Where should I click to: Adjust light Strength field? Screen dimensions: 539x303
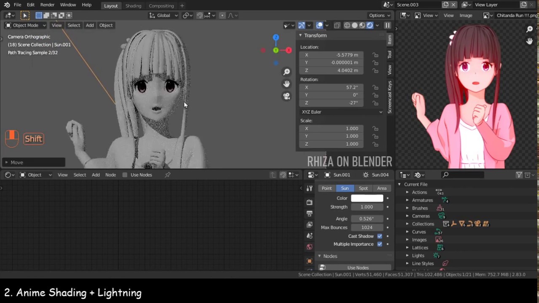coord(367,207)
